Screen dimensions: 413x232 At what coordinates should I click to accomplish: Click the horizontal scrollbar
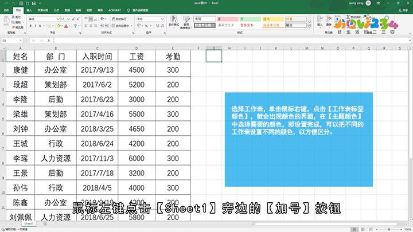coord(325,224)
